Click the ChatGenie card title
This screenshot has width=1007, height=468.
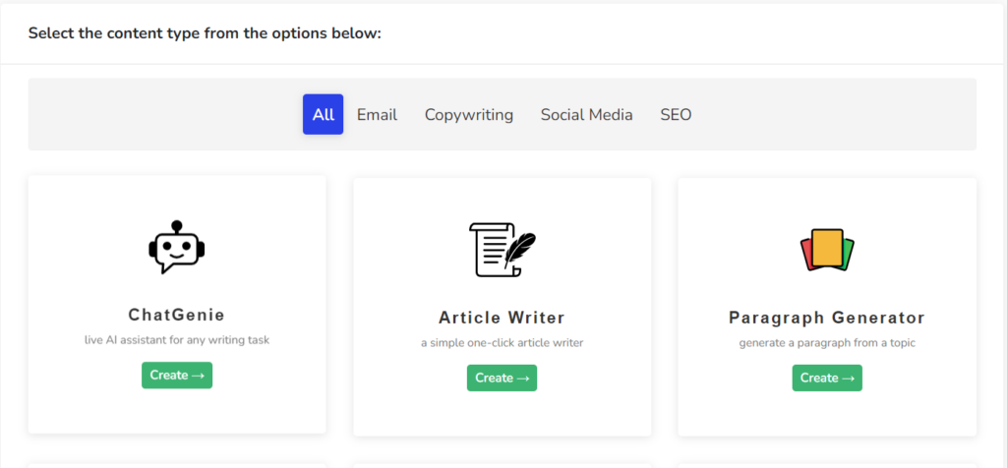point(176,316)
